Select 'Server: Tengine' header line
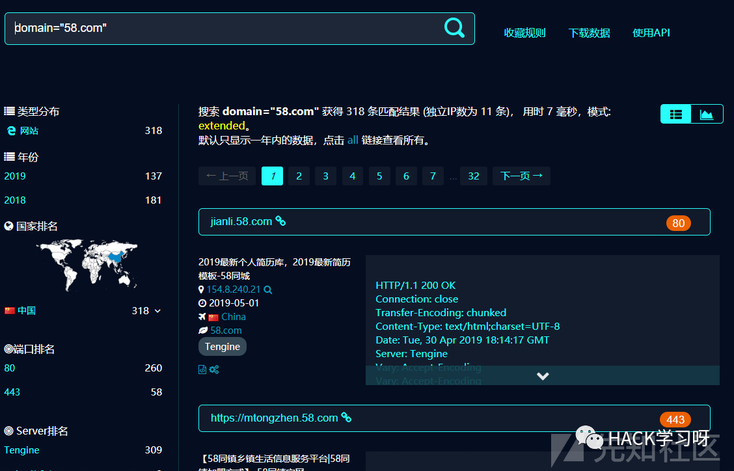 [x=411, y=353]
